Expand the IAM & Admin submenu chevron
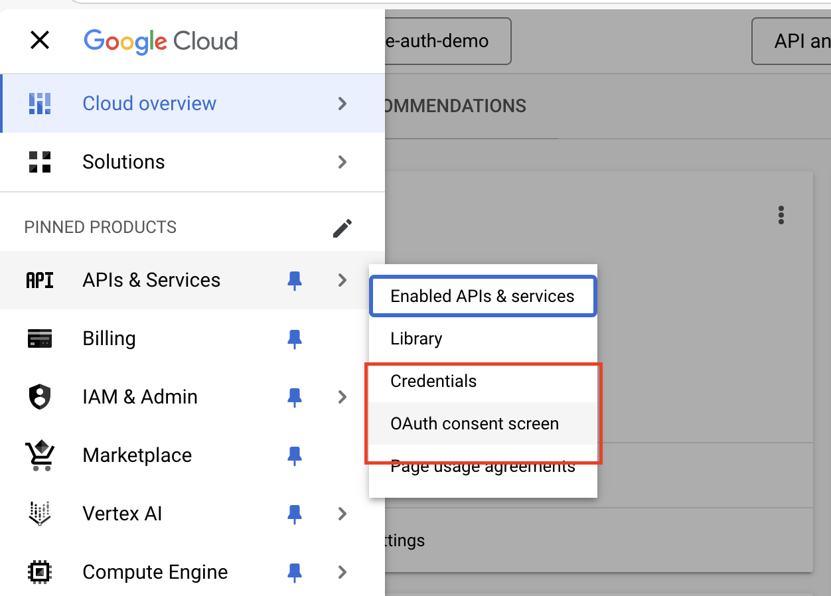 click(342, 397)
